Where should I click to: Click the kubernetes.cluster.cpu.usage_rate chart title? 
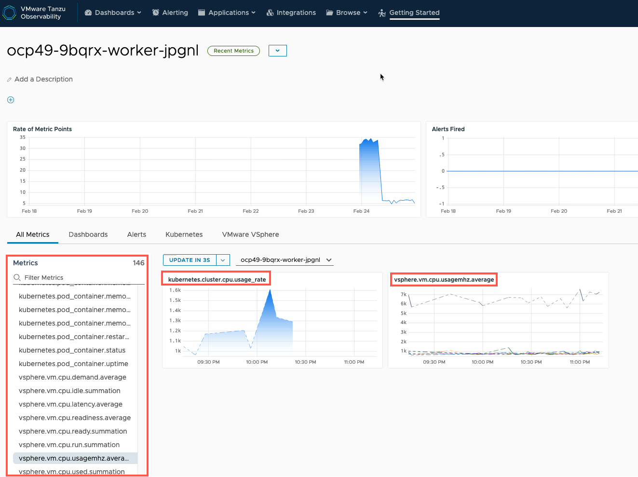(217, 279)
